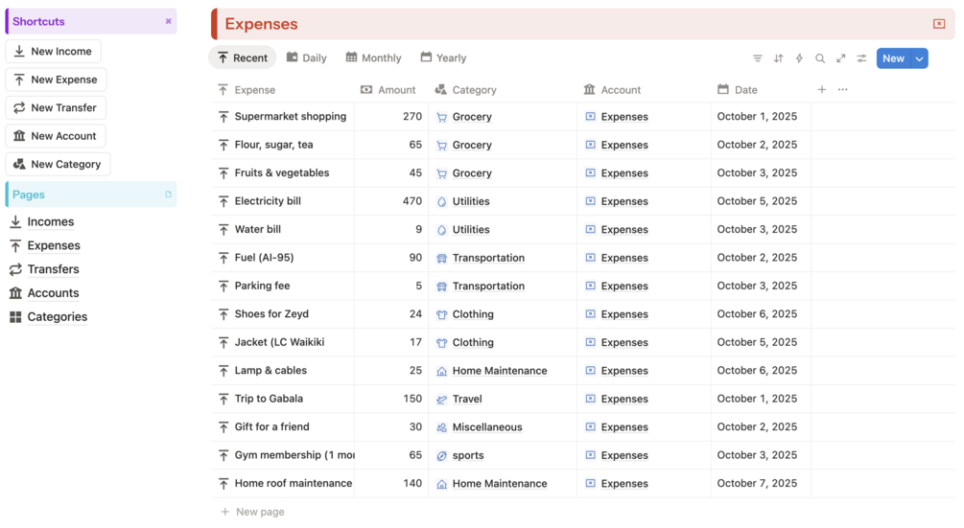Screen dimensions: 964x528
Task: Open automations lightning bolt icon
Action: point(799,58)
